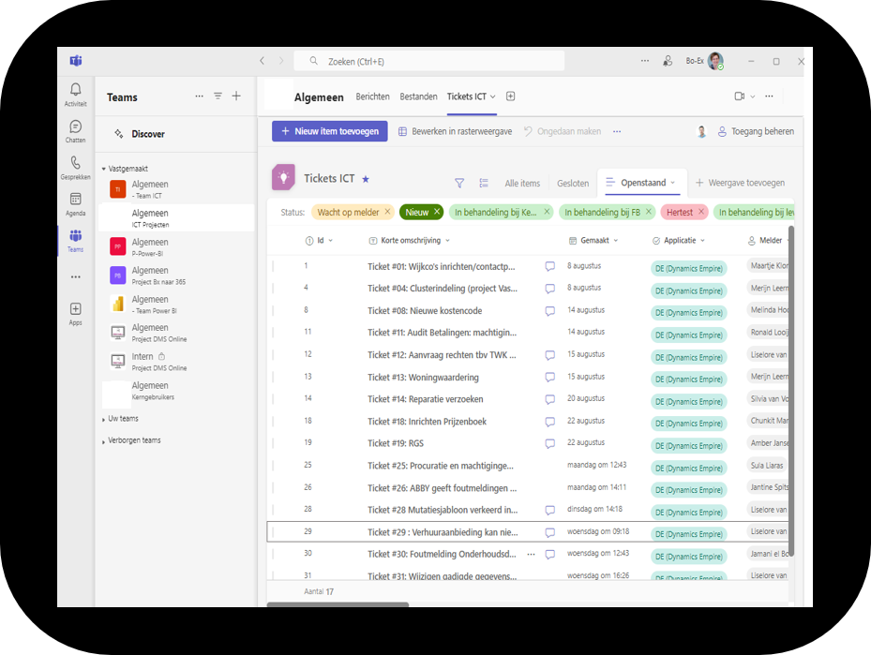Click 'Toegang beheren' button
This screenshot has width=871, height=655.
point(756,132)
